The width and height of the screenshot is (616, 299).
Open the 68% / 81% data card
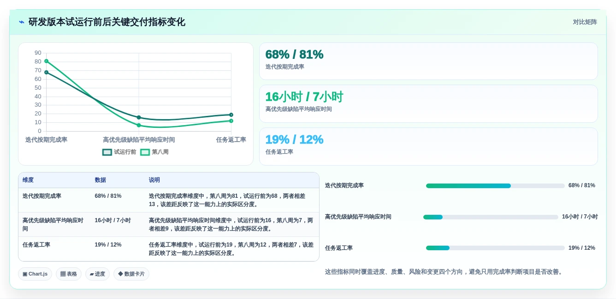point(428,61)
